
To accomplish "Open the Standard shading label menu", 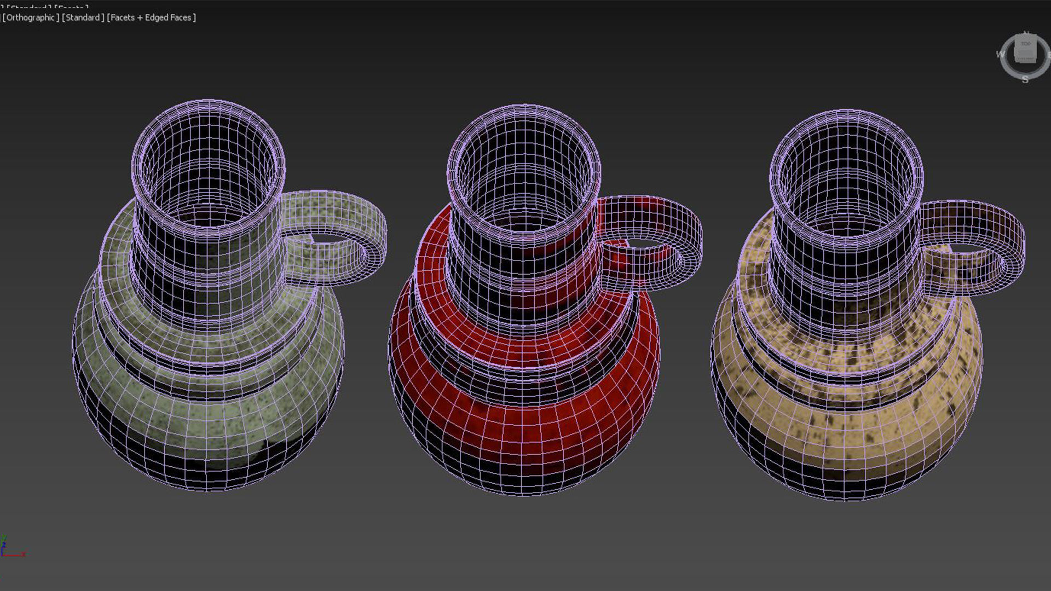I will (x=83, y=18).
